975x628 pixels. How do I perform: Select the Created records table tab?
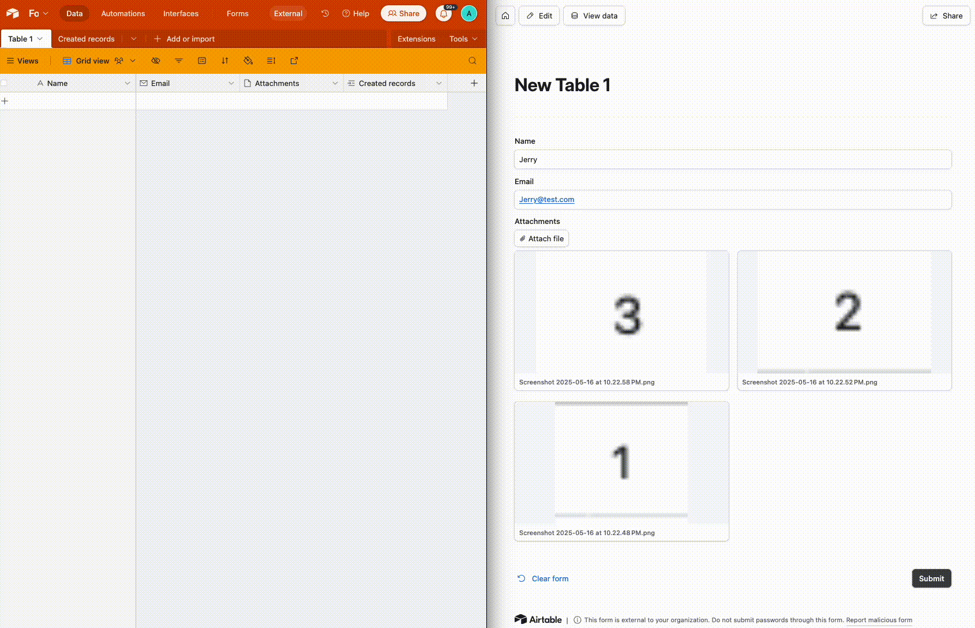click(x=87, y=39)
